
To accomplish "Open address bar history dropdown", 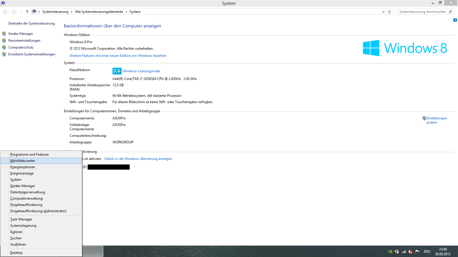I will 383,12.
